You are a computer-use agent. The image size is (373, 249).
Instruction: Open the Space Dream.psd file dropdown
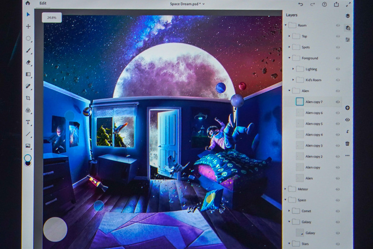[187, 4]
